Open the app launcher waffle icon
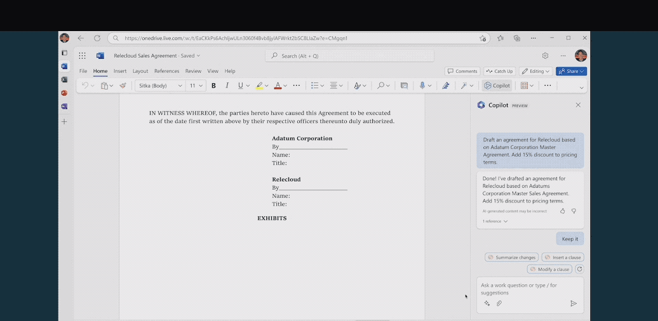This screenshot has height=321, width=658. pos(82,56)
